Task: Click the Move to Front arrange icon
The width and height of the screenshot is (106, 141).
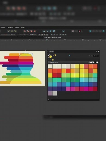Action: pyautogui.click(x=35, y=31)
